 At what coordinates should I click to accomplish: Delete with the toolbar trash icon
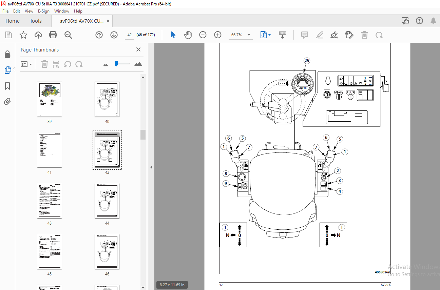[364, 35]
